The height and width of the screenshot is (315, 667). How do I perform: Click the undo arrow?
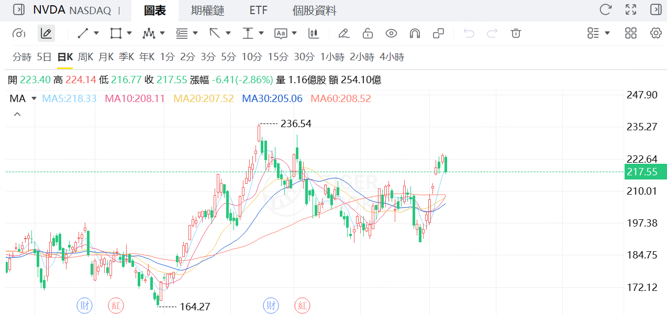[x=469, y=33]
